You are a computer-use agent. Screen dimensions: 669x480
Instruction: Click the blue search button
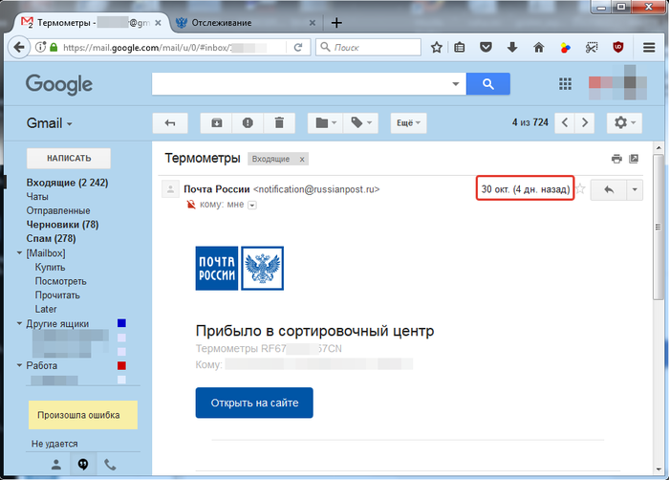488,84
